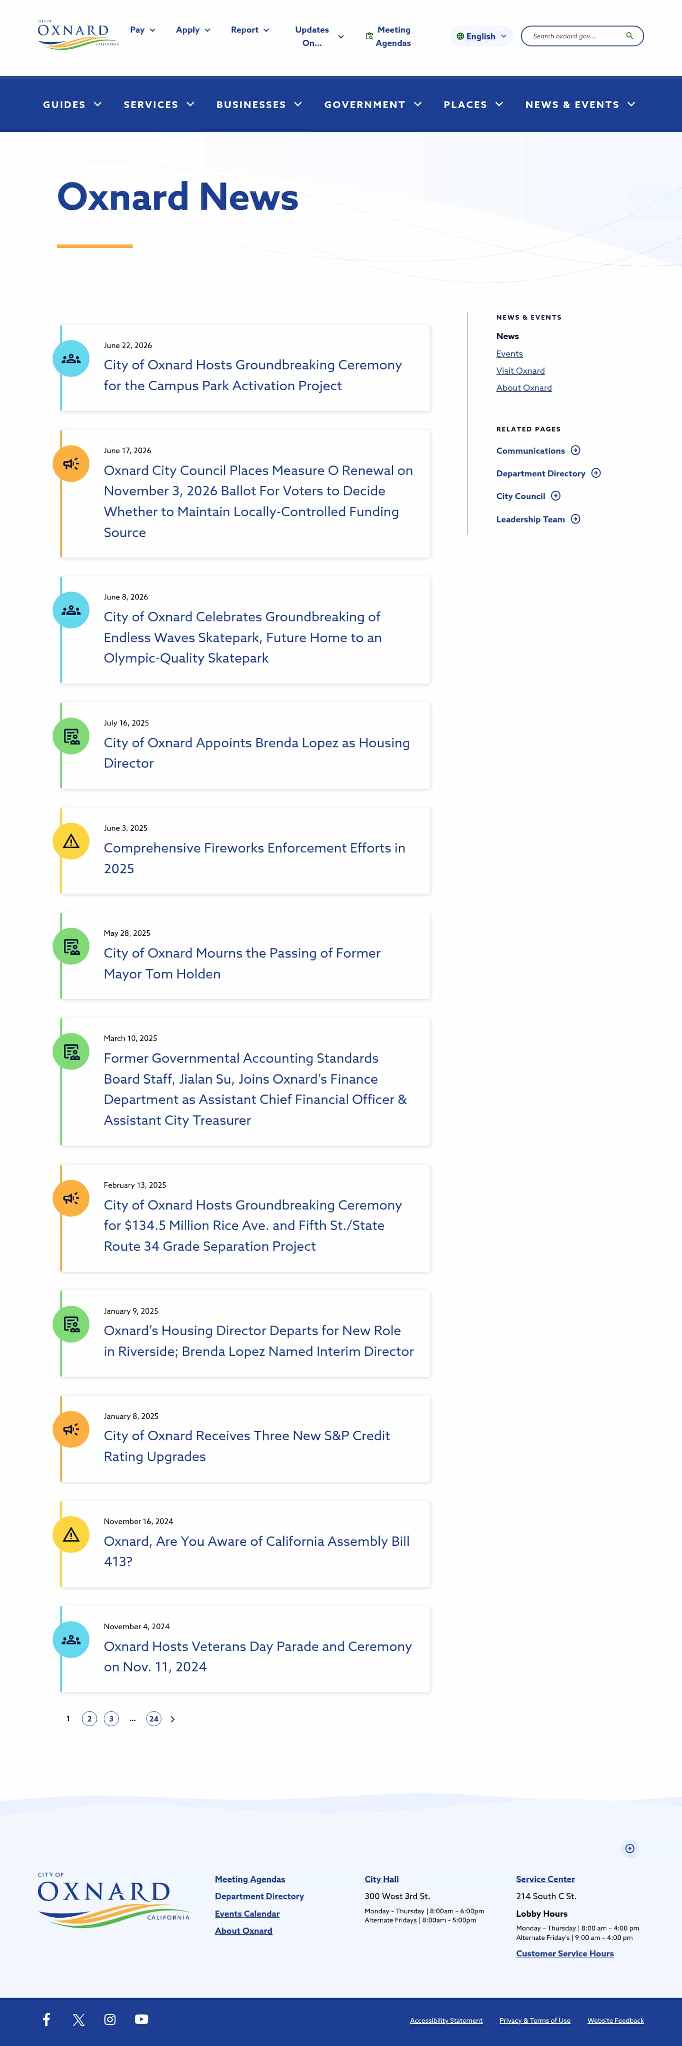The height and width of the screenshot is (2046, 682).
Task: Open the Places navigation menu
Action: point(473,105)
